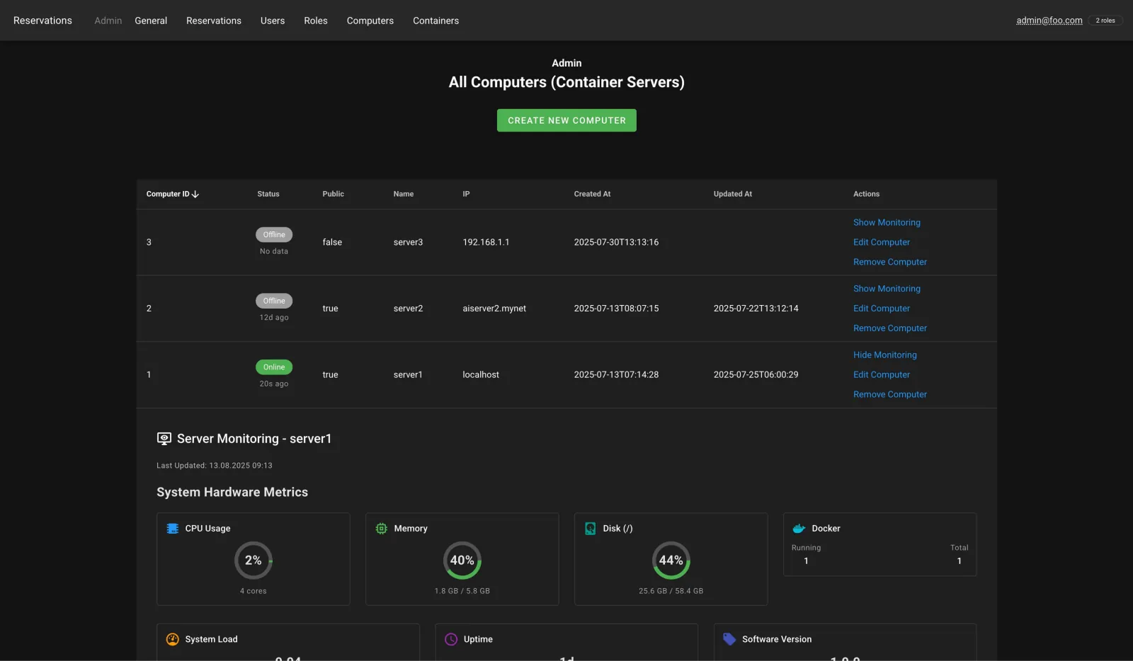This screenshot has height=661, width=1133.
Task: Click Create New Computer button
Action: 566,120
